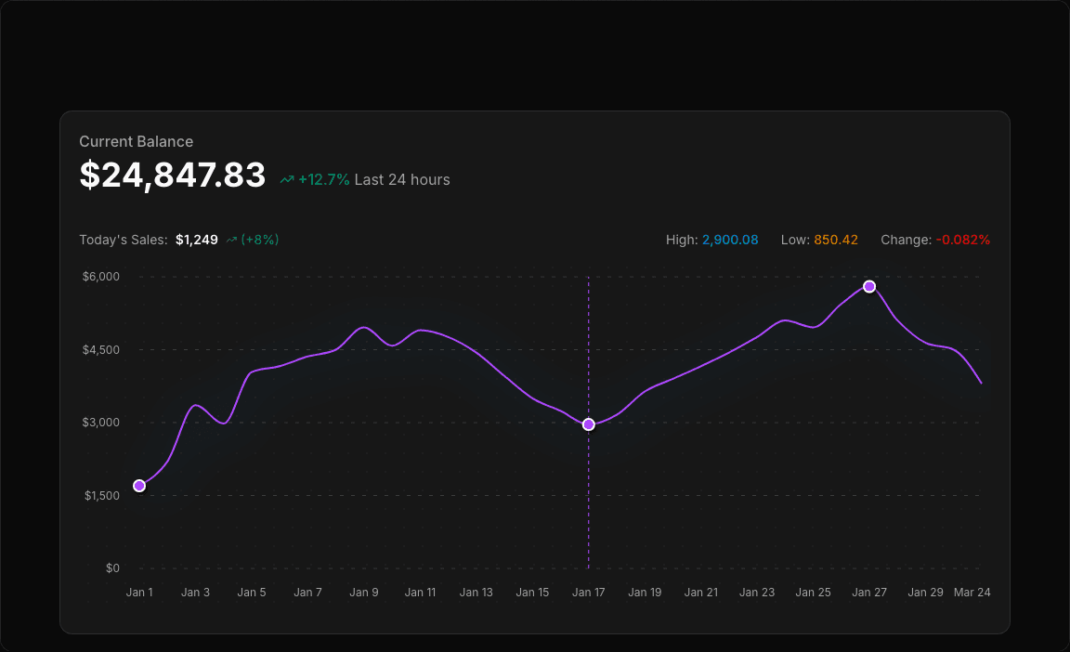Expand the Current Balance details
This screenshot has height=652, width=1070.
[x=136, y=141]
